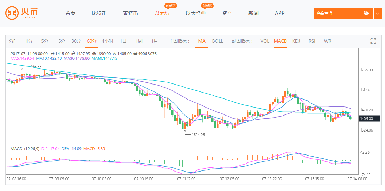The height and width of the screenshot is (191, 385).
Task: Switch chart to 分时 time-sharing view
Action: pos(13,41)
